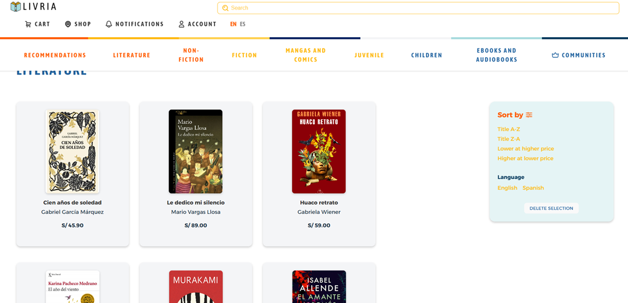Open Huaco retrato book cover
This screenshot has height=303, width=628.
pyautogui.click(x=319, y=151)
